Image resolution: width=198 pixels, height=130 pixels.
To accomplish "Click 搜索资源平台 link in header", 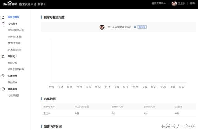I will (x=158, y=3).
